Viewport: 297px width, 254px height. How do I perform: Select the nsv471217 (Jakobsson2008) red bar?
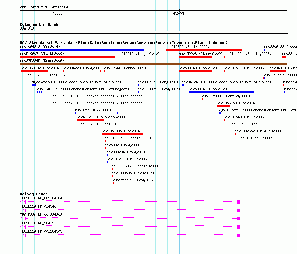click(x=91, y=120)
